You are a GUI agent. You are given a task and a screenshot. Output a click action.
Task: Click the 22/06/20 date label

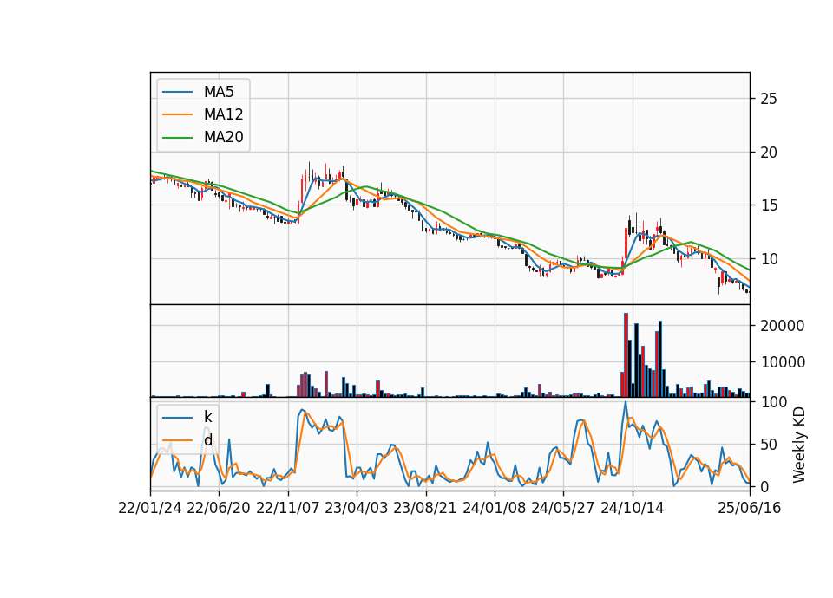click(219, 508)
